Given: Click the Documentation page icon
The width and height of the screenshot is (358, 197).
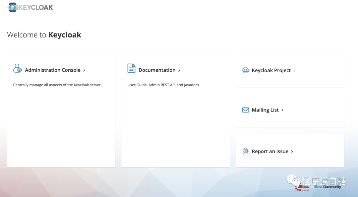Looking at the screenshot, I should tap(131, 68).
